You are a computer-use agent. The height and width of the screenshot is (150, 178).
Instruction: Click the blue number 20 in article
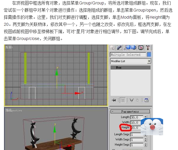(x=6, y=24)
